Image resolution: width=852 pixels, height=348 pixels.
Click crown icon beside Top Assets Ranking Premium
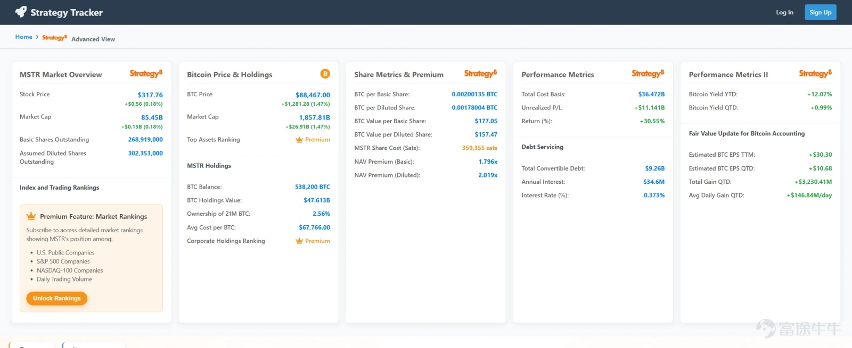pyautogui.click(x=299, y=140)
